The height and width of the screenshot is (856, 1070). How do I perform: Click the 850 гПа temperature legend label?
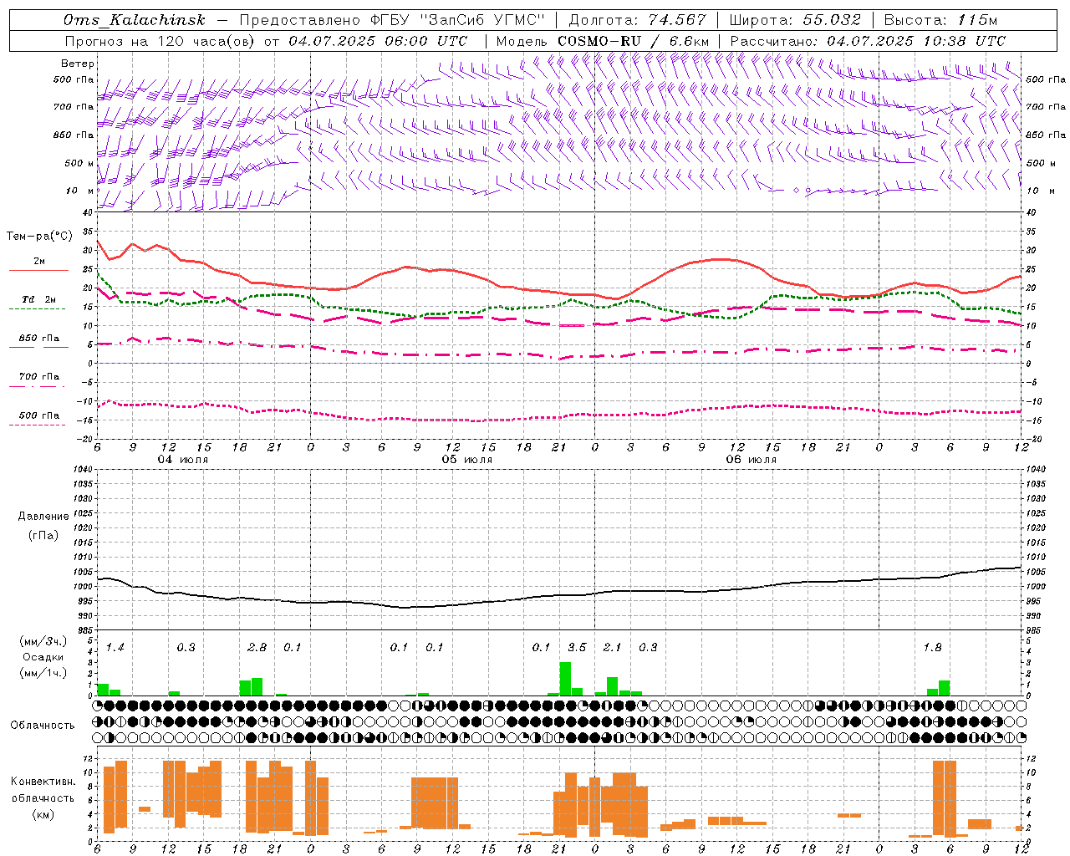(39, 339)
